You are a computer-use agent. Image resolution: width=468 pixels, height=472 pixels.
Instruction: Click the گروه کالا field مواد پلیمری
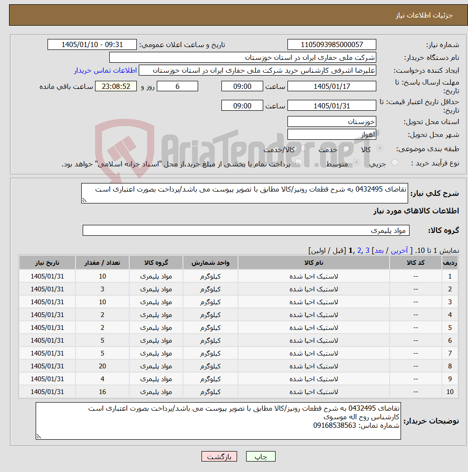click(x=246, y=230)
